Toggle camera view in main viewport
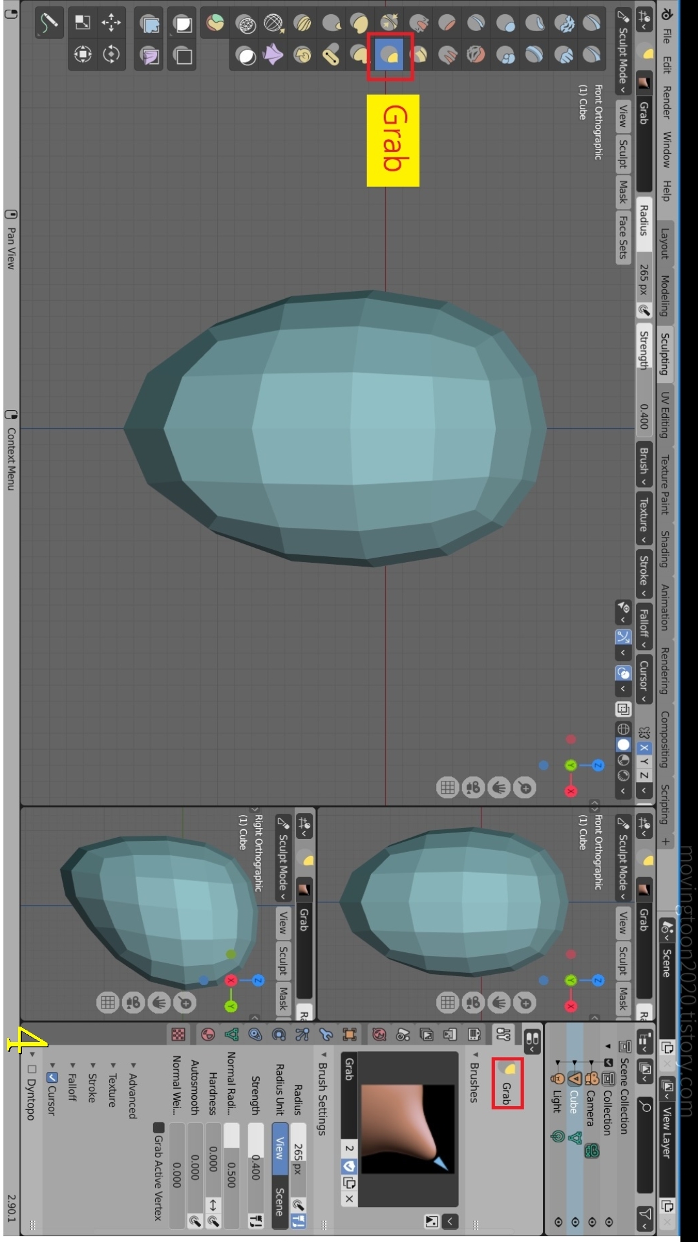The height and width of the screenshot is (1242, 698). [473, 787]
